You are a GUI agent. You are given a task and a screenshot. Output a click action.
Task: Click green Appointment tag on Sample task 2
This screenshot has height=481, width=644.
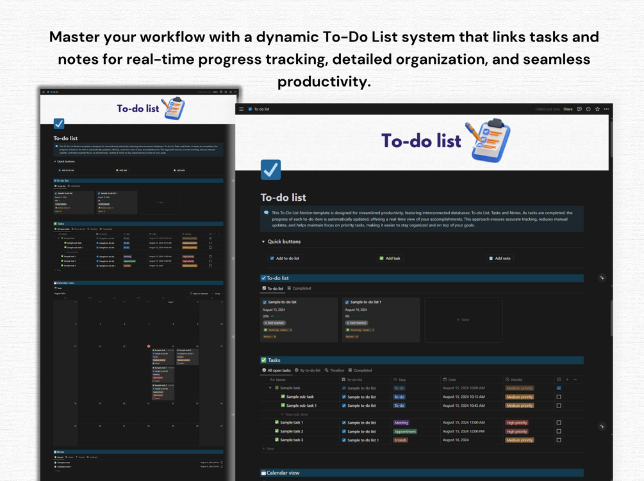tap(405, 431)
